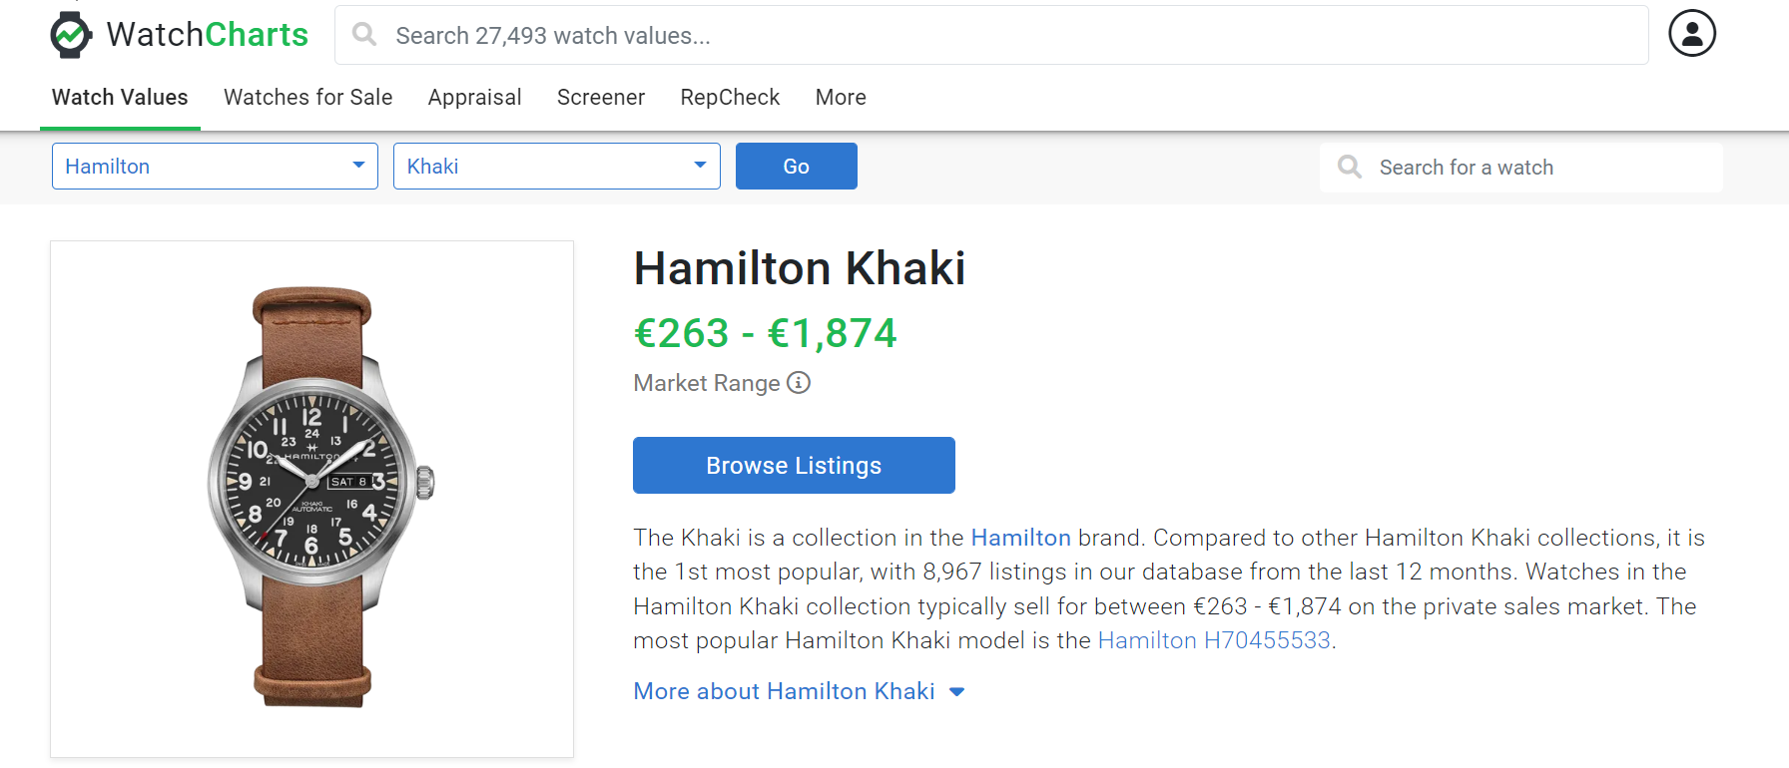Click the Hamilton Khaki watch image

tap(312, 499)
